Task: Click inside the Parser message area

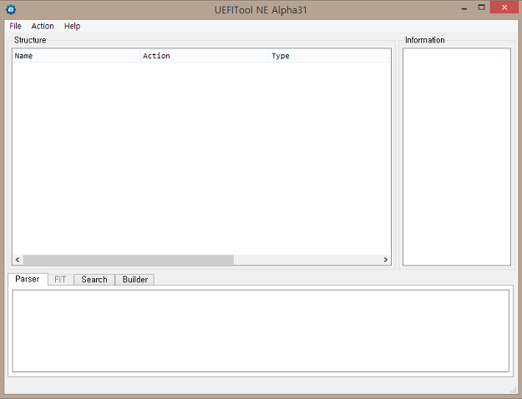Action: pyautogui.click(x=261, y=331)
